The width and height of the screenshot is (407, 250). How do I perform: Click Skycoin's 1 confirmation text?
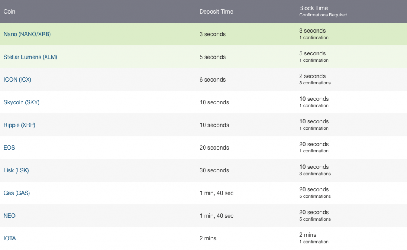point(314,105)
